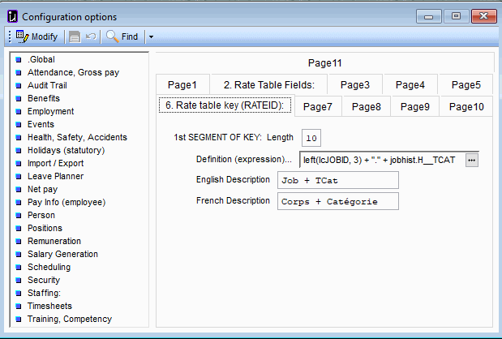The height and width of the screenshot is (339, 502).
Task: Select Salary Generation in the list
Action: [62, 254]
